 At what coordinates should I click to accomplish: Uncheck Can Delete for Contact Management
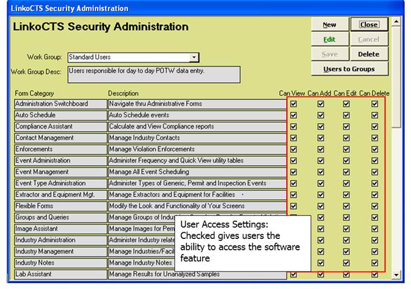[x=374, y=138]
